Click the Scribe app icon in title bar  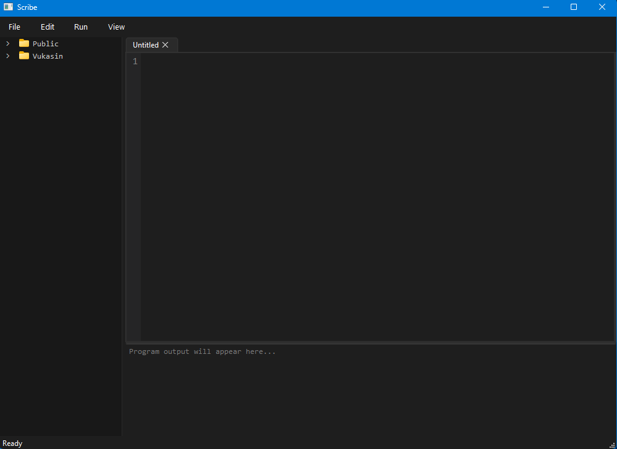coord(8,7)
